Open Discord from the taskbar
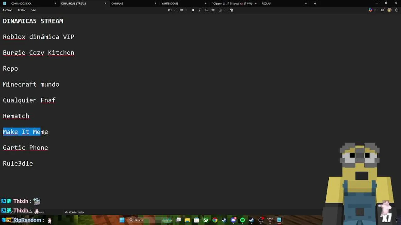Image resolution: width=401 pixels, height=225 pixels. pyautogui.click(x=233, y=220)
